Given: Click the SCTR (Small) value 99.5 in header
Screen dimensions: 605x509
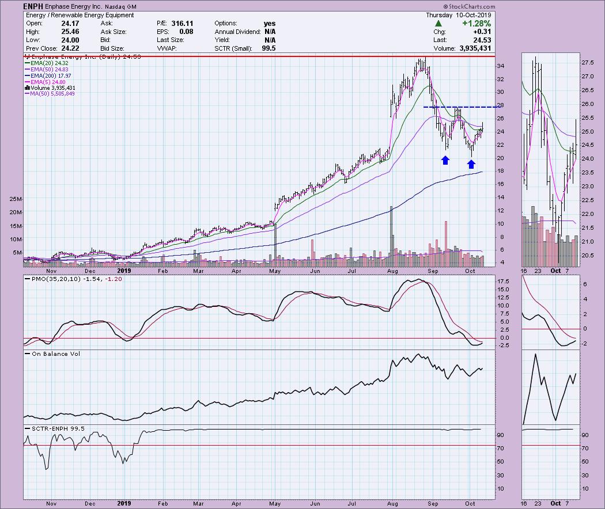Looking at the screenshot, I should (x=269, y=48).
